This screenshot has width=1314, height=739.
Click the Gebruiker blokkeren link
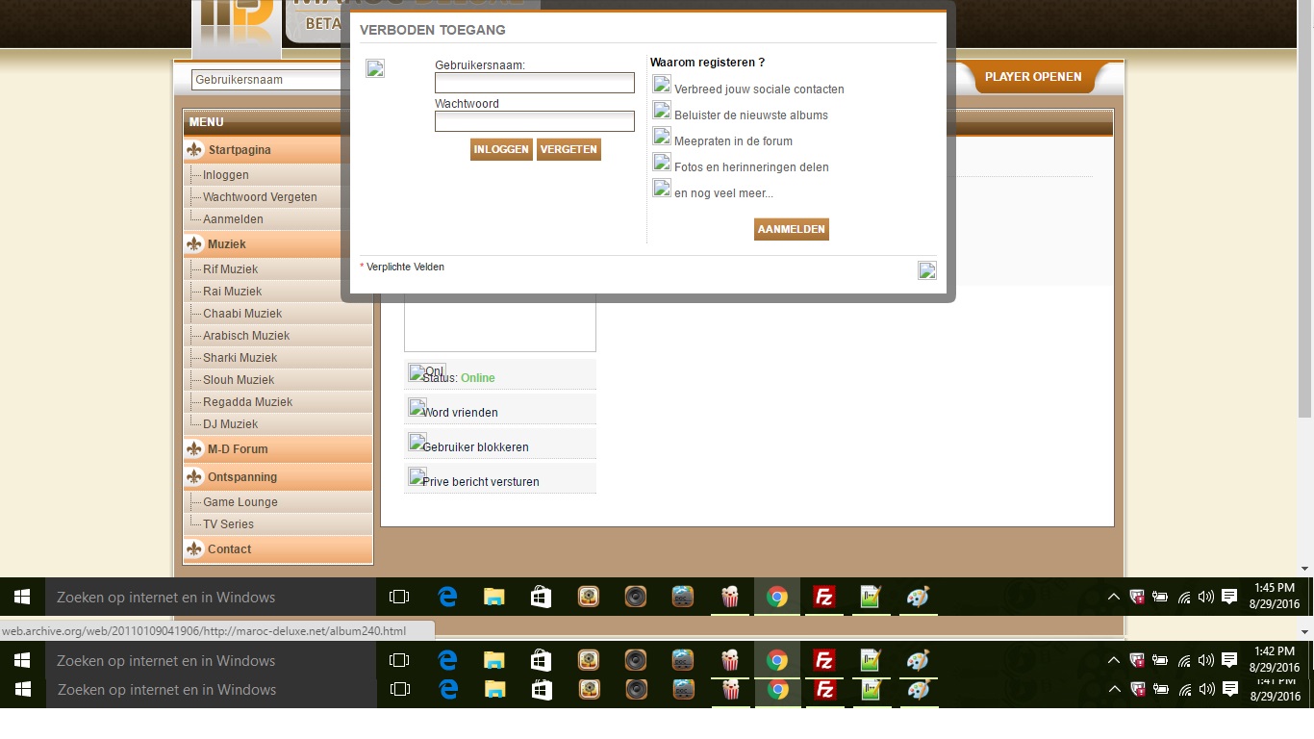pos(475,447)
